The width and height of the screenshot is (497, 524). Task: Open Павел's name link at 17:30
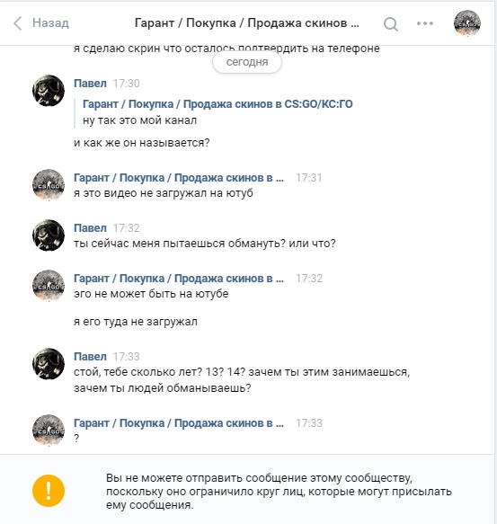click(90, 84)
